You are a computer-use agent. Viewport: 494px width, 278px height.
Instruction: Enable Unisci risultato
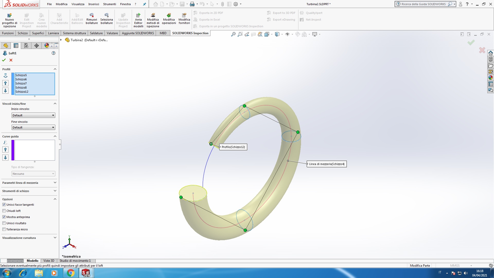(x=4, y=223)
